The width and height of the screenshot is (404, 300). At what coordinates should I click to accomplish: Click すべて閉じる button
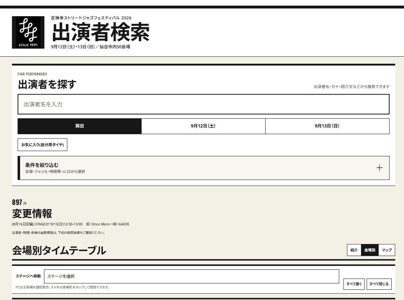point(379,284)
